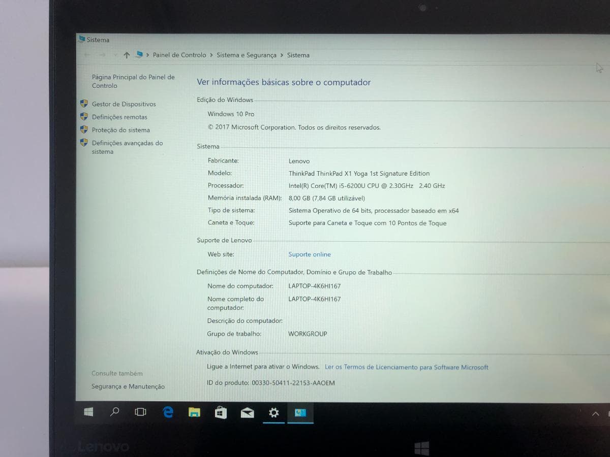Open Segurança e Manutenção link
Screen dimensions: 610x457
128,386
